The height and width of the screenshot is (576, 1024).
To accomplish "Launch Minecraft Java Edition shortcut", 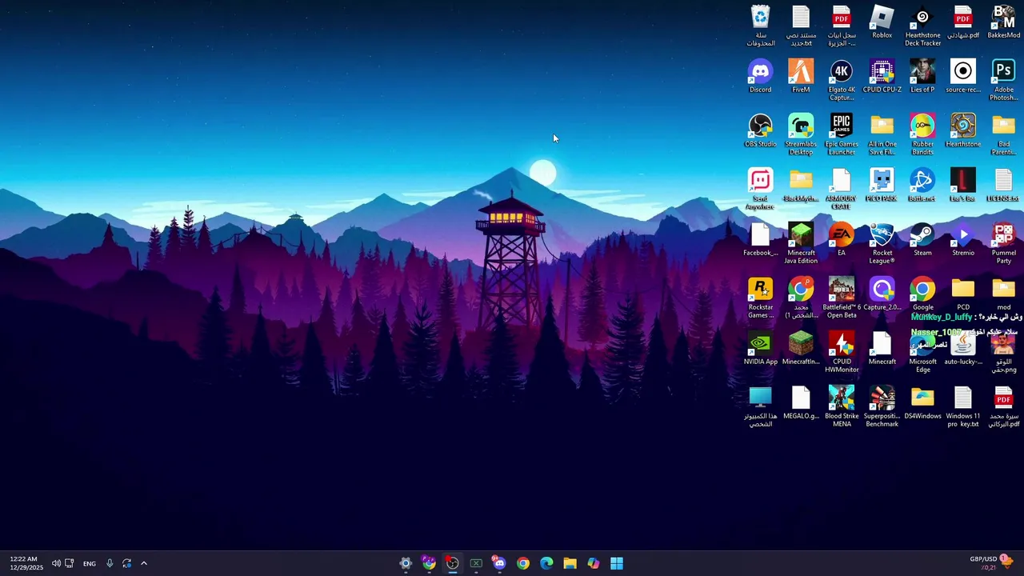I will click(x=801, y=243).
